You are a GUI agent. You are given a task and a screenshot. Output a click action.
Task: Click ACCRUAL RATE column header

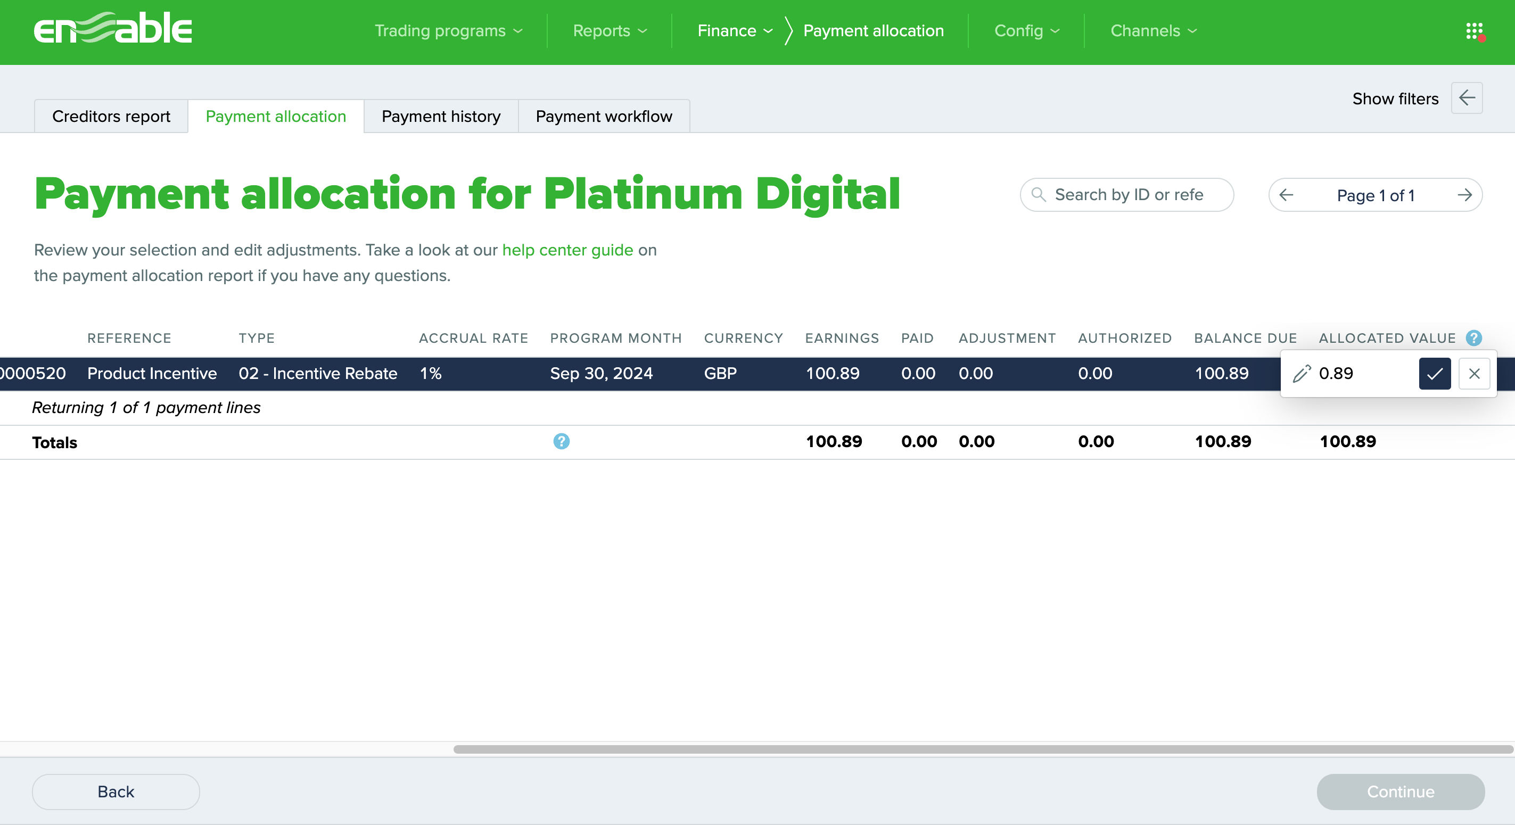click(473, 338)
